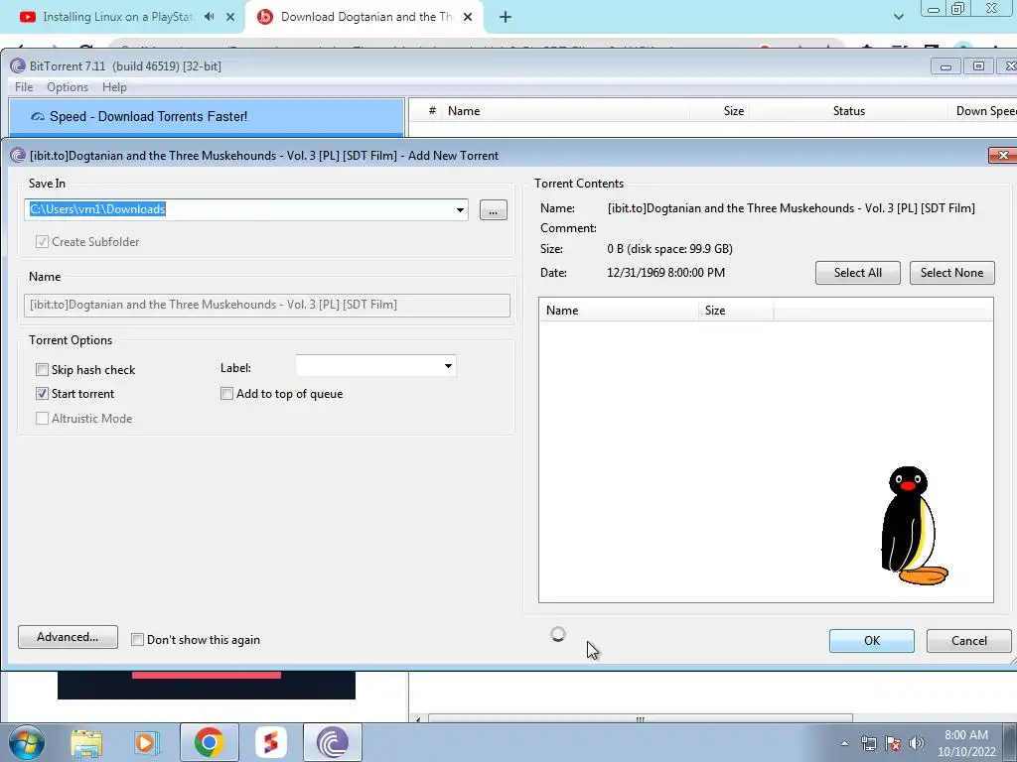Click the volume speaker tray icon
This screenshot has height=762, width=1017.
(916, 743)
